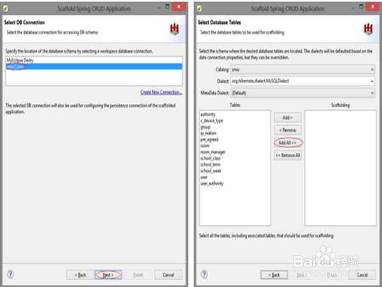Close the Select DB Connection dialog
The image size is (382, 287).
tap(179, 7)
